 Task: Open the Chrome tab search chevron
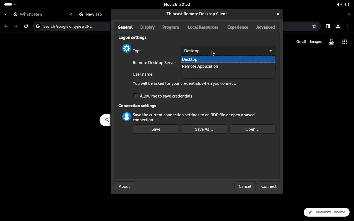coord(6,14)
